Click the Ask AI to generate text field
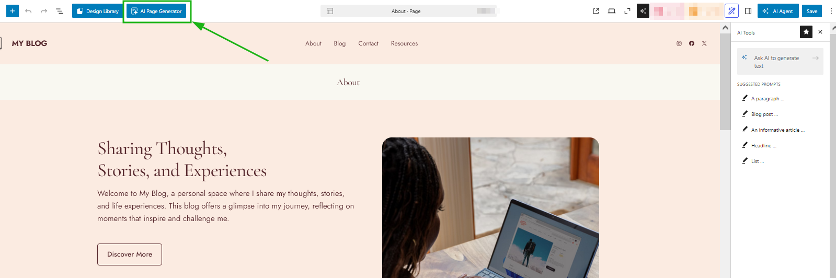 [780, 62]
